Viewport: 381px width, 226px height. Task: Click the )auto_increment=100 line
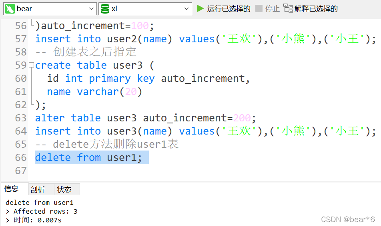tap(94, 26)
